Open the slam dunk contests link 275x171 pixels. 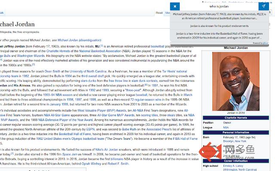click(144, 81)
